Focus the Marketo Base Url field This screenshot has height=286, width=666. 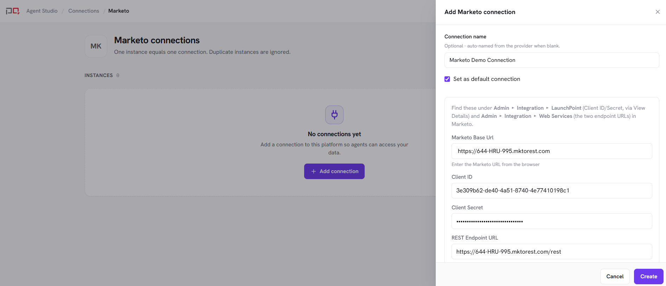point(552,151)
